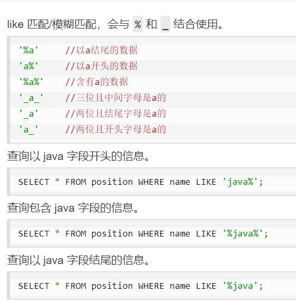Image resolution: width=296 pixels, height=302 pixels.
Task: Click the heading '查询包含 java 字段的信息'
Action: click(73, 208)
